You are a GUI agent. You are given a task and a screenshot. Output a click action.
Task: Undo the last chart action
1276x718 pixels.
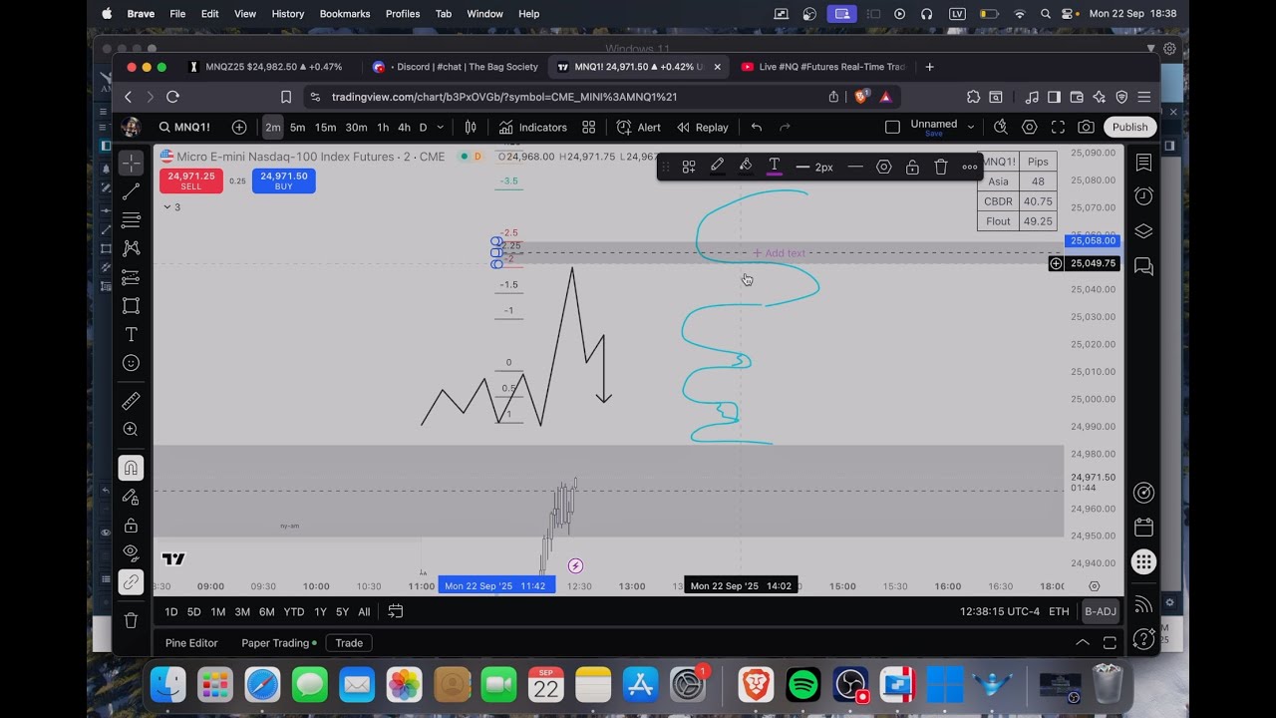click(757, 128)
